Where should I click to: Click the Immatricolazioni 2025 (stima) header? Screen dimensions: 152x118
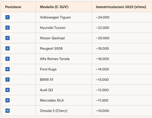(x=121, y=7)
